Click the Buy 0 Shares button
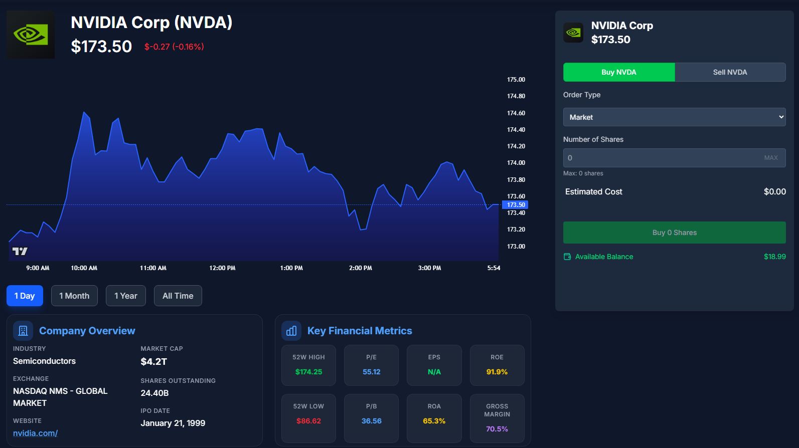The image size is (799, 448). [x=675, y=233]
